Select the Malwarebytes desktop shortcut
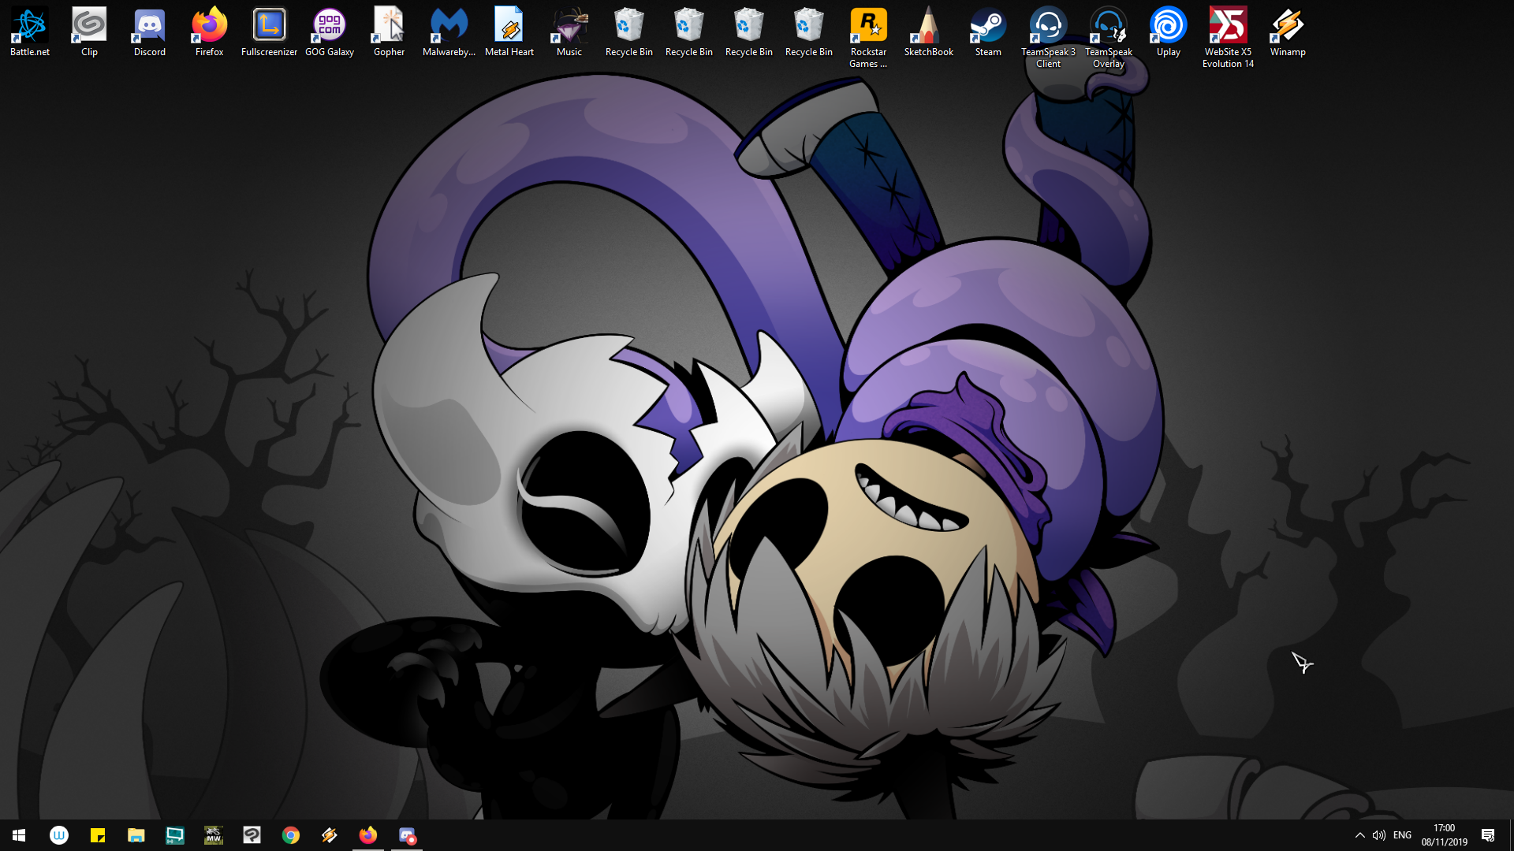The height and width of the screenshot is (851, 1514). tap(449, 32)
